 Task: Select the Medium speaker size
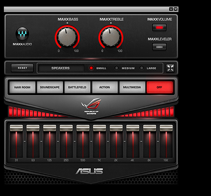click(116, 68)
